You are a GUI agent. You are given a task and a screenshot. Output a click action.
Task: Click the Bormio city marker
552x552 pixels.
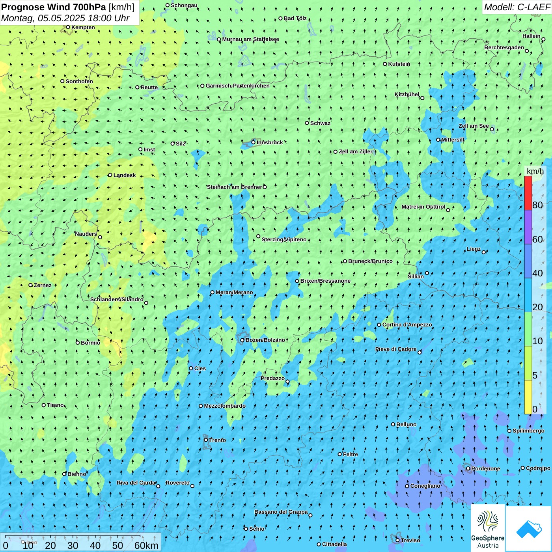coord(78,343)
